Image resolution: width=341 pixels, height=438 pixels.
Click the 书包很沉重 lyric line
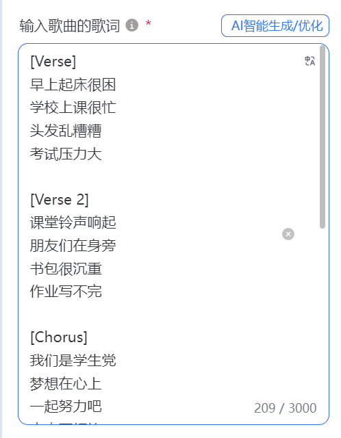coord(66,269)
